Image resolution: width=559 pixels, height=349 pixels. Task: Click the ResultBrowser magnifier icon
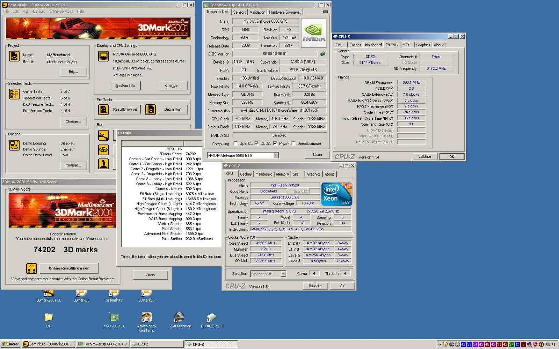[103, 110]
